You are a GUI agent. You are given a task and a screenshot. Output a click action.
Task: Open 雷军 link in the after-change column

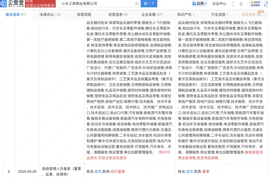[189, 172]
